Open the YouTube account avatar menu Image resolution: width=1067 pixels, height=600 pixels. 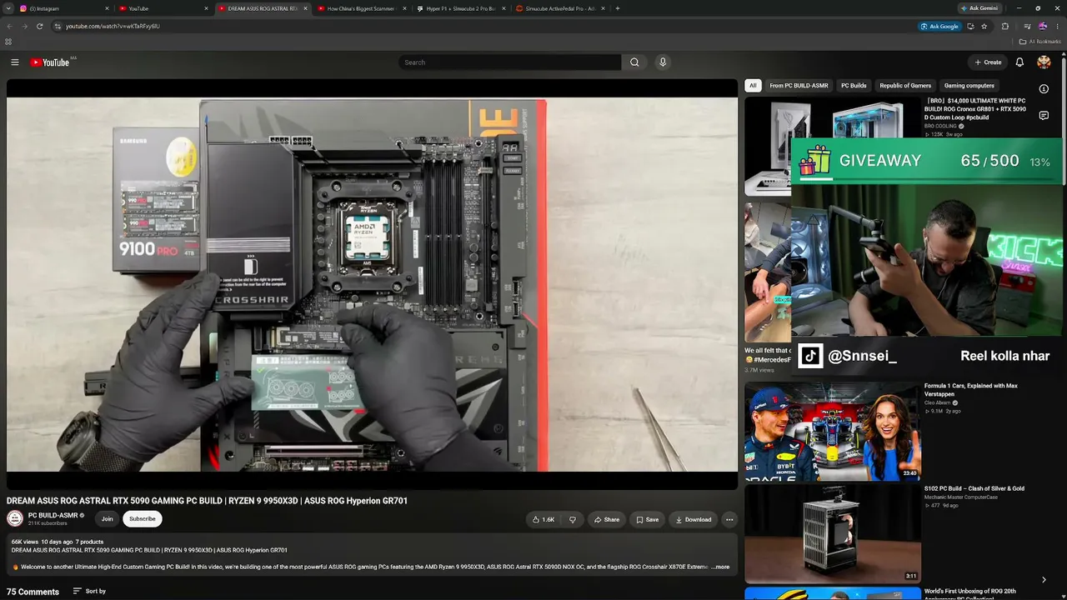[x=1044, y=62]
